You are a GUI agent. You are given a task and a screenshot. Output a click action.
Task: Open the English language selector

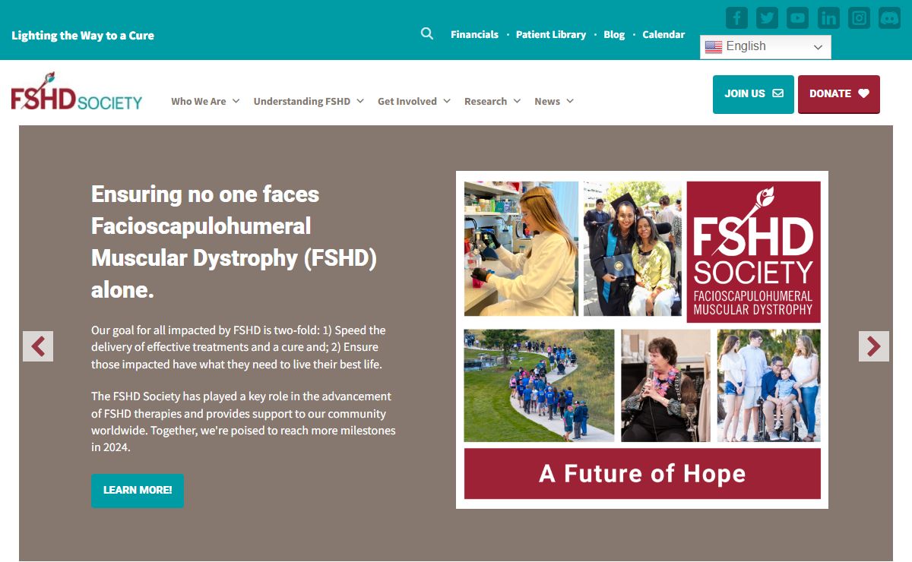click(765, 46)
